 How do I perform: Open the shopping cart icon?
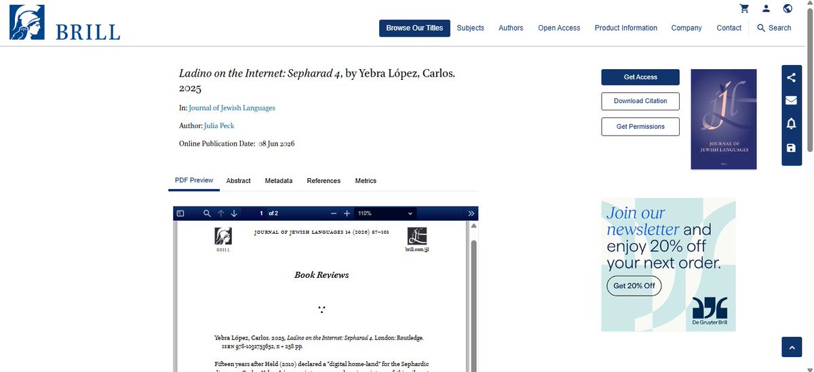[x=744, y=9]
